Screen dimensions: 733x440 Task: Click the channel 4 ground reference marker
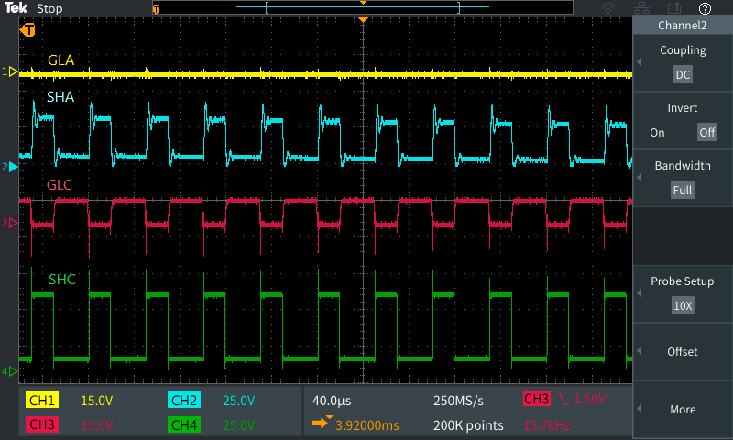pos(10,371)
